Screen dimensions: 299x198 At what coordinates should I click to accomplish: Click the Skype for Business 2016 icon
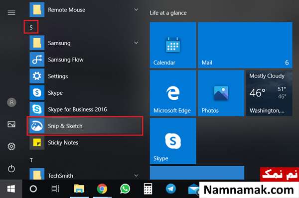coord(37,109)
